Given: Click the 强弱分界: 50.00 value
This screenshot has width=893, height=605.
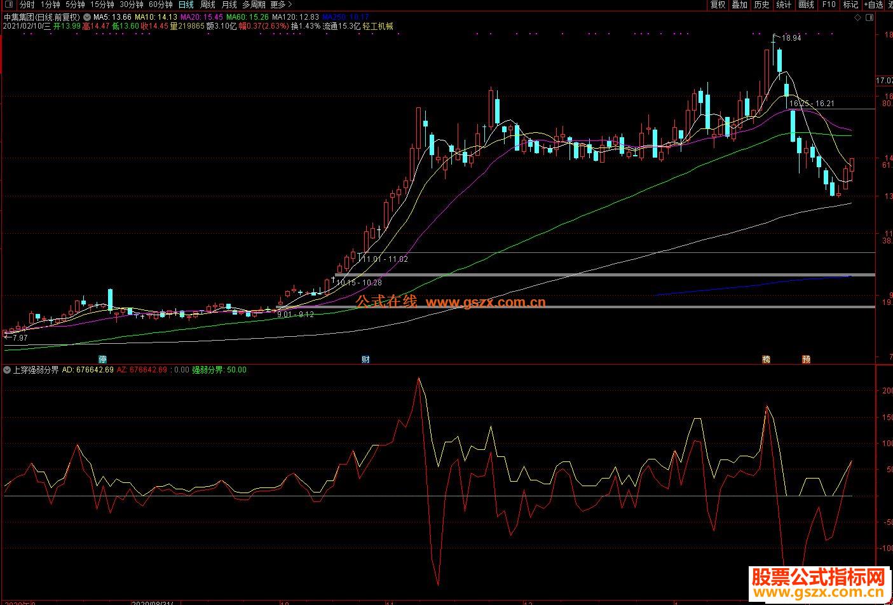Looking at the screenshot, I should click(219, 369).
